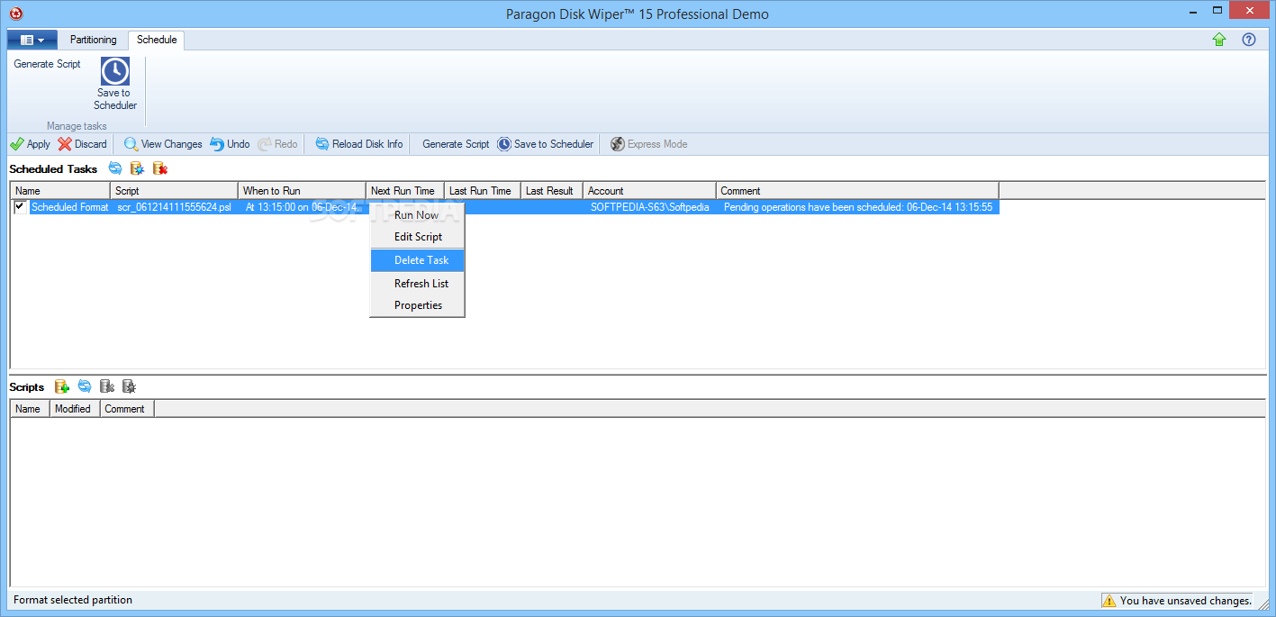Click the Scheduled Format task name
The width and height of the screenshot is (1276, 617).
tap(69, 207)
